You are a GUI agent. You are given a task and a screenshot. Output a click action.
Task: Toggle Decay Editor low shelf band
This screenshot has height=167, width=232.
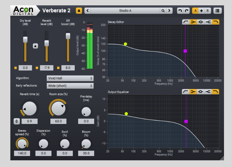(193, 22)
